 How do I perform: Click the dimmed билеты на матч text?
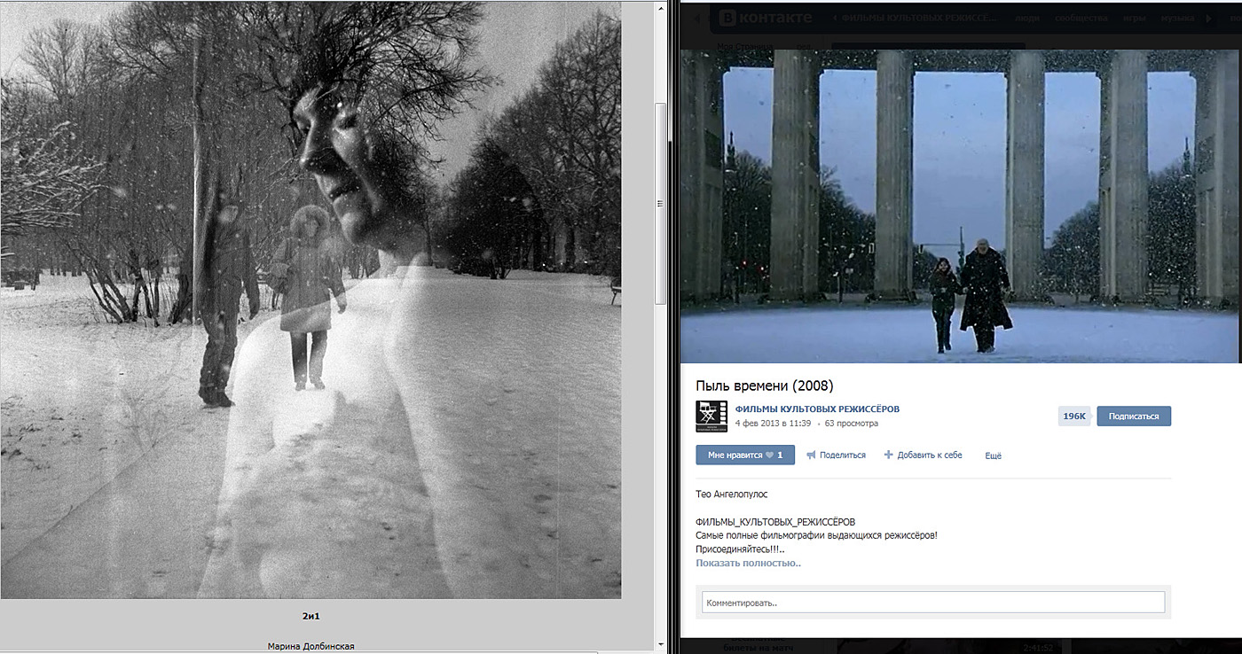758,648
